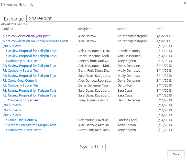Viewport: 187px width, 160px height.
Task: Open Review Proposal email from Aziz Hassouneh
Action: click(30, 56)
